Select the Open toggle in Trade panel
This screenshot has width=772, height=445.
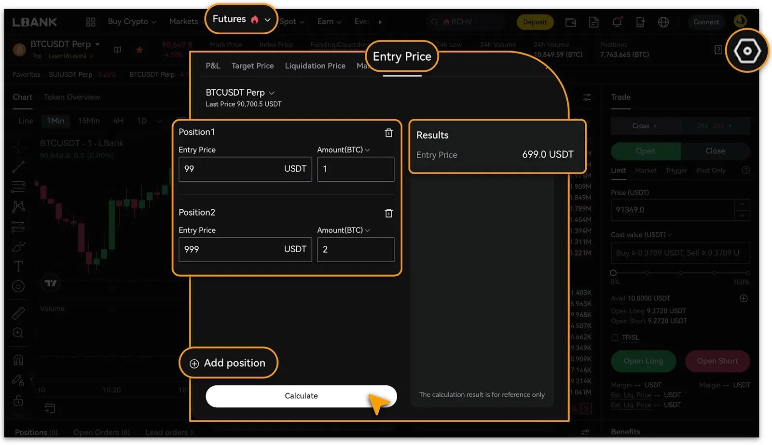[645, 151]
